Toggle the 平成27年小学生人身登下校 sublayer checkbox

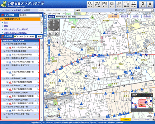point(7,111)
